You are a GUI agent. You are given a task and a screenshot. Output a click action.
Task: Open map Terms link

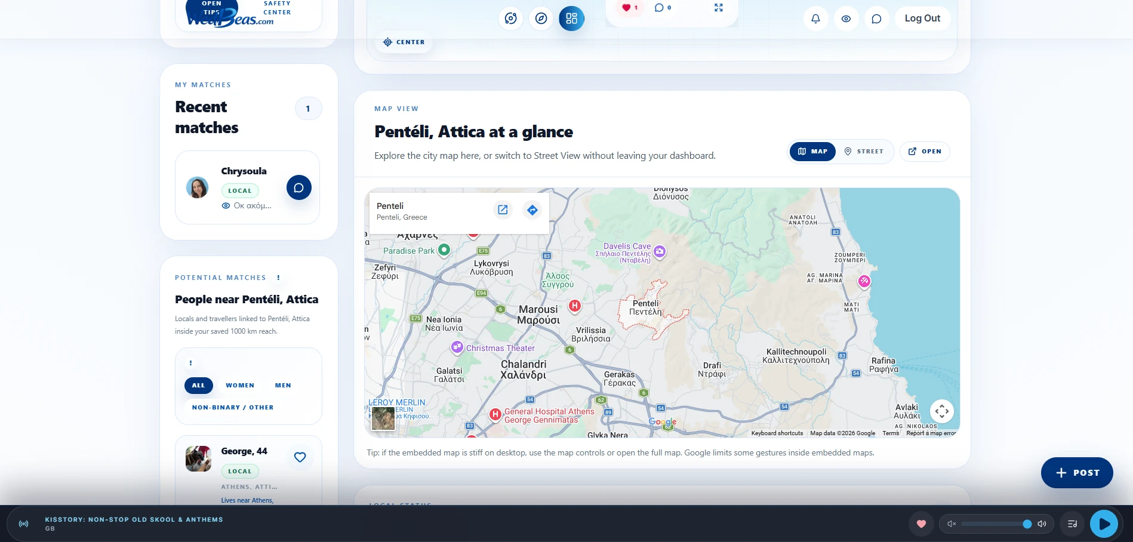pyautogui.click(x=891, y=433)
